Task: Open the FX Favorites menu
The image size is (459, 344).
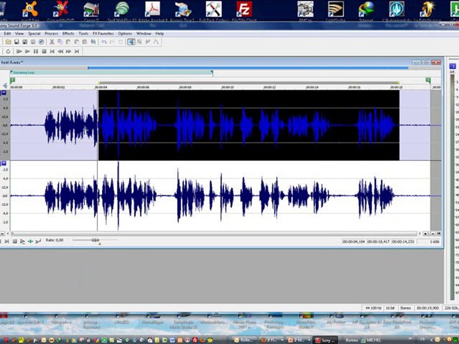Action: click(103, 33)
